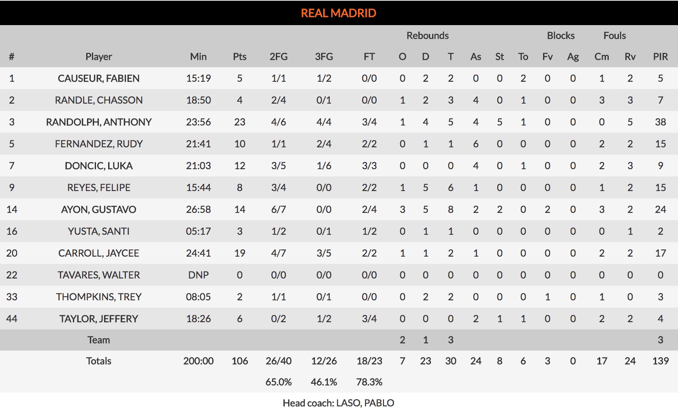Viewport: 678px width, 408px height.
Task: Click the Pts column header
Action: pos(239,57)
